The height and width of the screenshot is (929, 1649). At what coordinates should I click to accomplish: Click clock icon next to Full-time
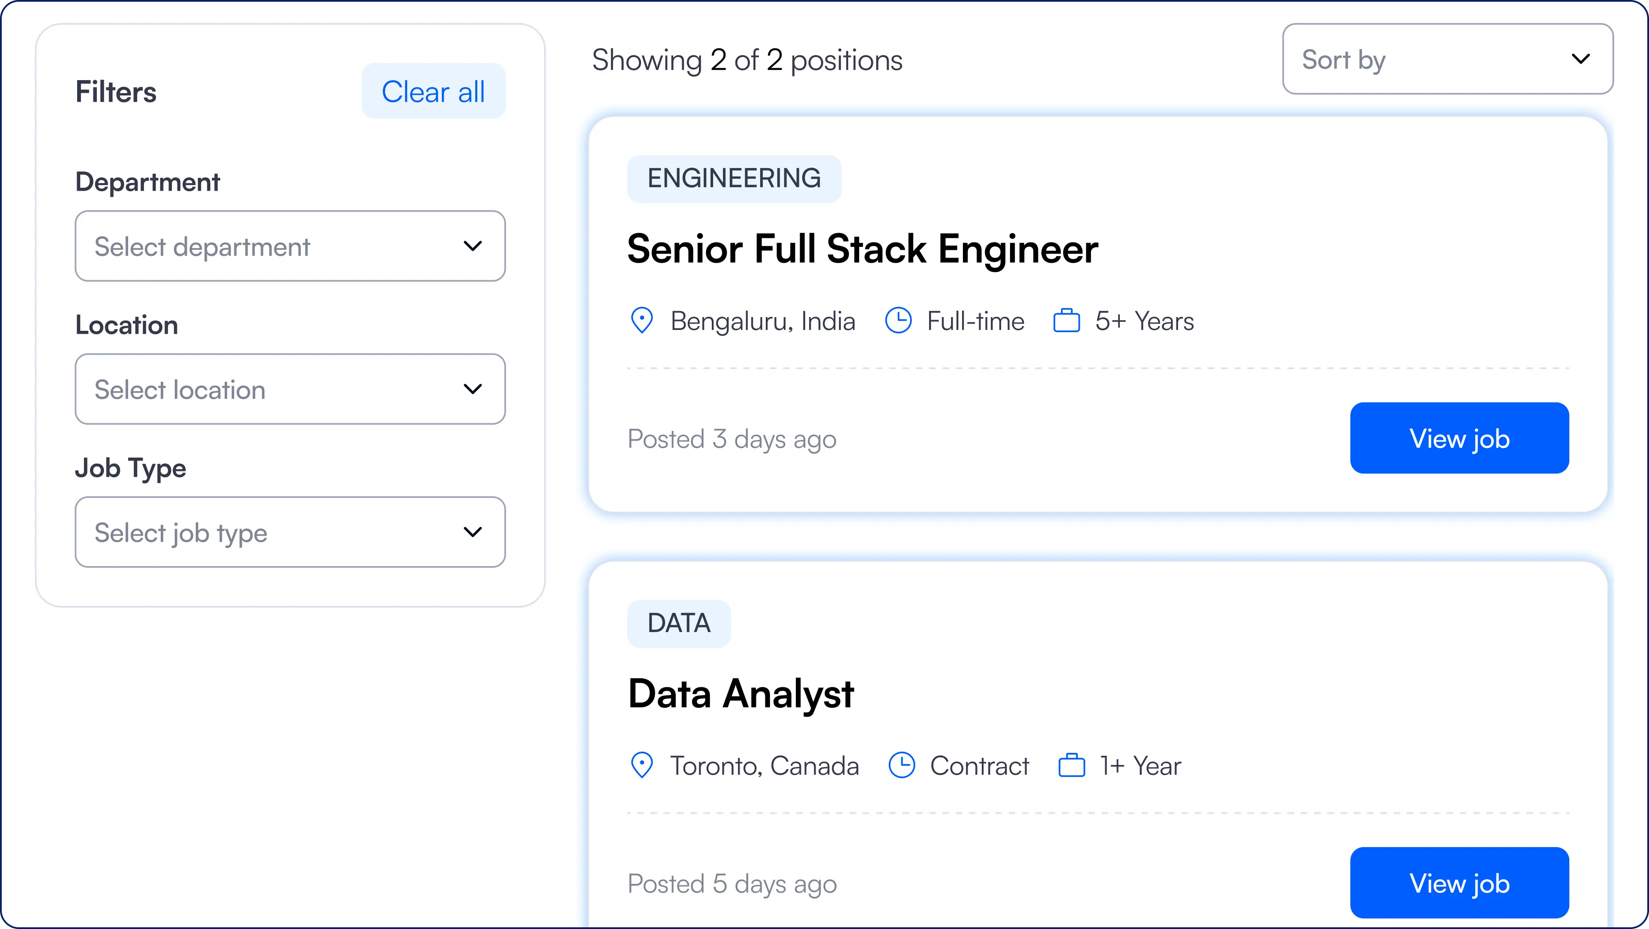point(898,320)
